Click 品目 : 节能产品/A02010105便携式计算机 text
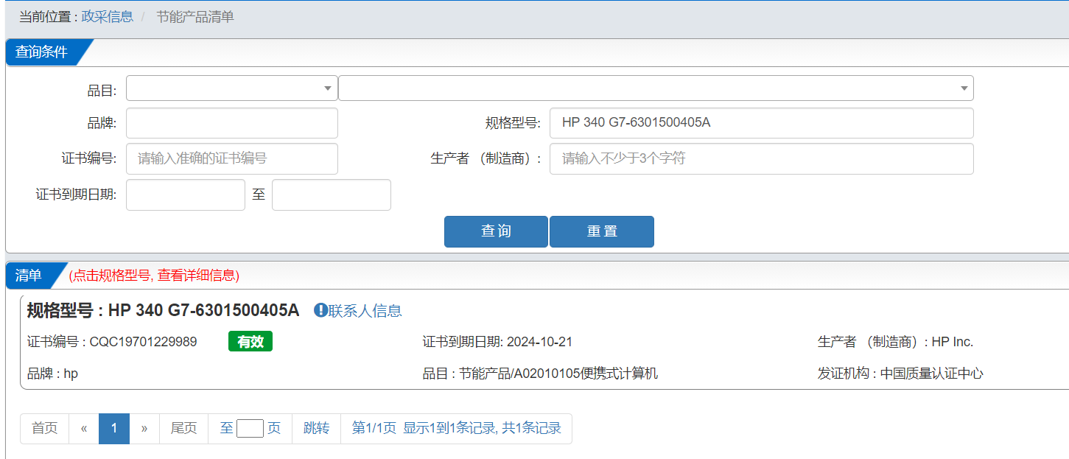Viewport: 1069px width, 459px height. [x=540, y=374]
